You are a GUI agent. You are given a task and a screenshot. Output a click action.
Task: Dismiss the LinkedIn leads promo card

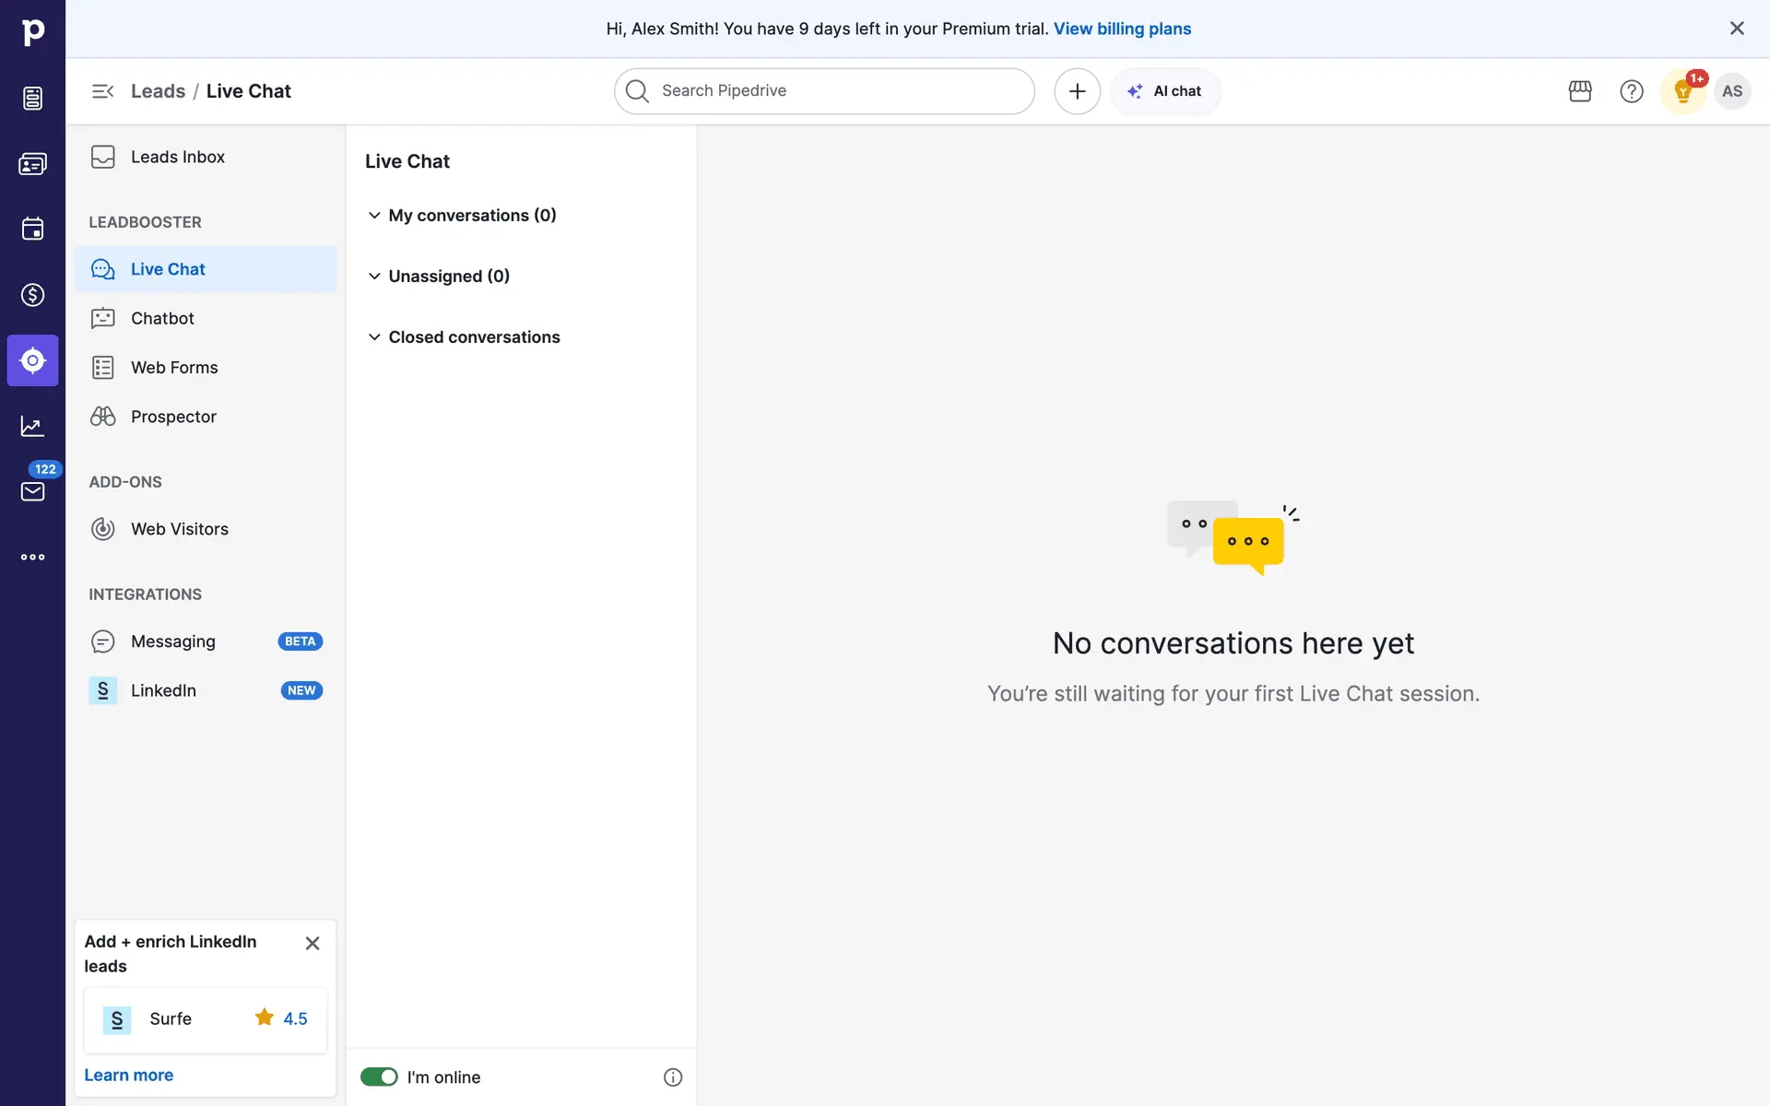(313, 943)
